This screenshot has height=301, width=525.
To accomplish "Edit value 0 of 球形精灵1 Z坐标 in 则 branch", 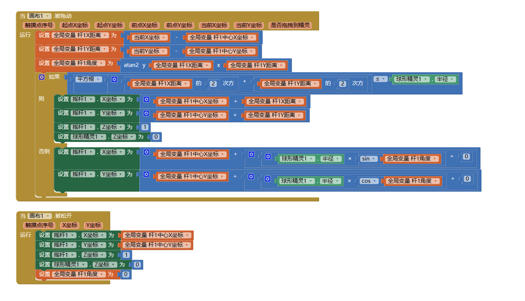I will (x=156, y=137).
